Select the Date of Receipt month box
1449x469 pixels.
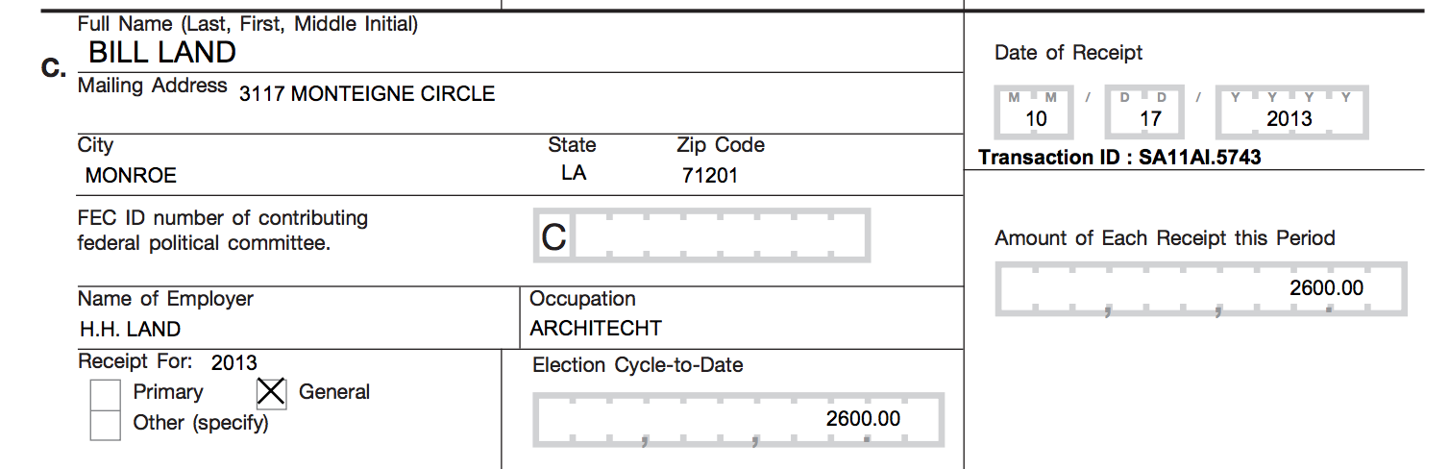[1037, 113]
